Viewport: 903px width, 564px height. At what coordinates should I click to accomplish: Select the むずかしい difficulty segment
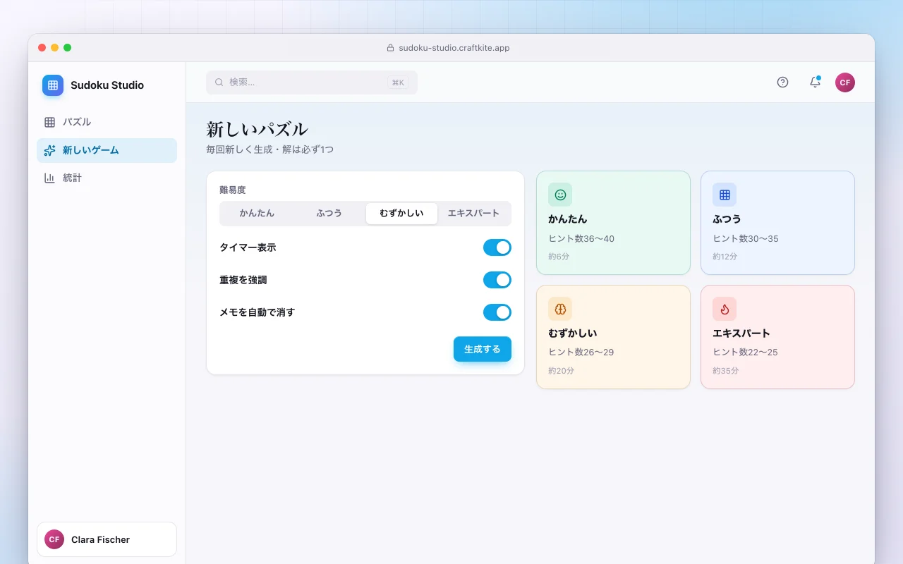[401, 214]
